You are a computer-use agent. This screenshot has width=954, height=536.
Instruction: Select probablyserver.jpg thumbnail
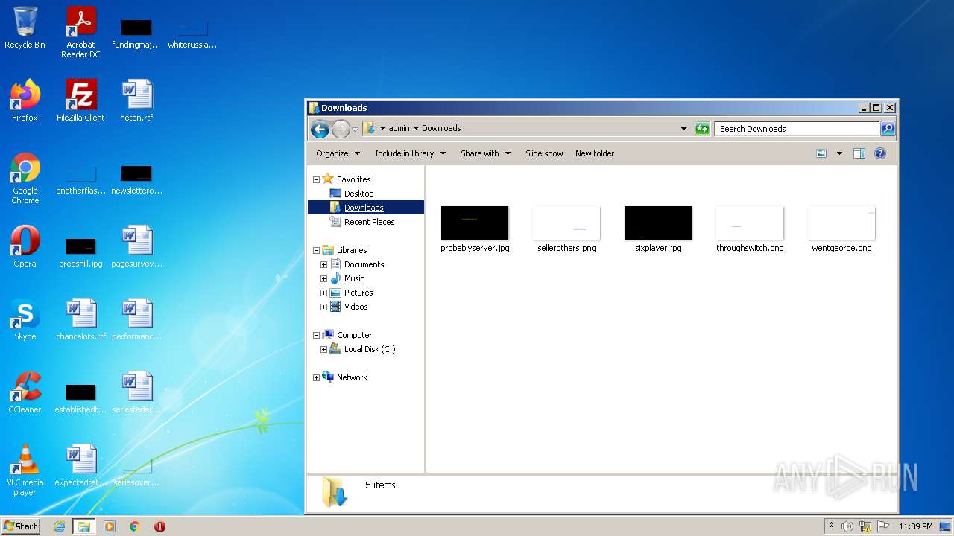click(475, 229)
